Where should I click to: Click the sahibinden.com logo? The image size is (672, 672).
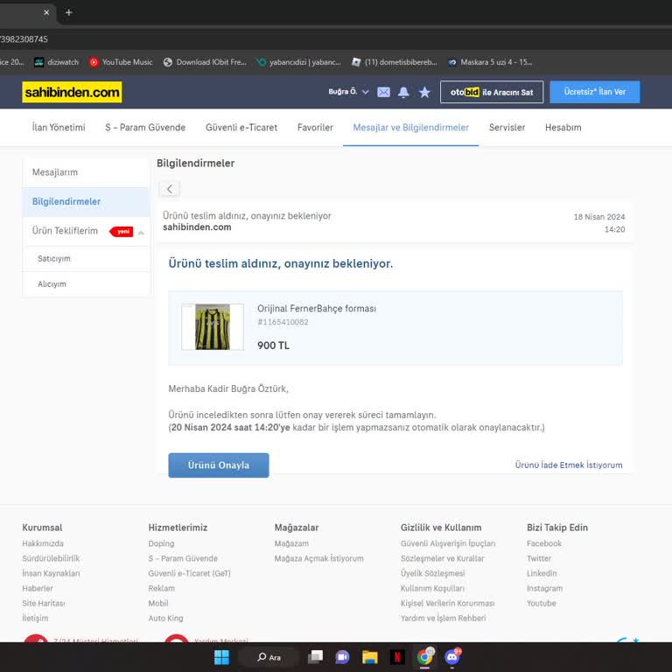point(72,92)
